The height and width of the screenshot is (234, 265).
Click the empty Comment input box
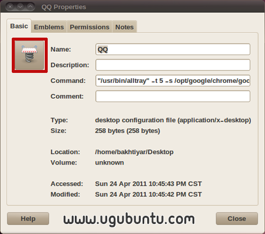pyautogui.click(x=173, y=96)
